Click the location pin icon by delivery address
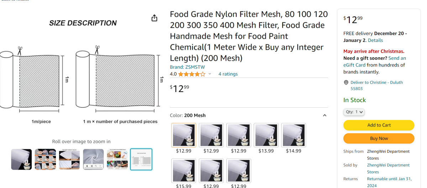Screen dimensions: 427x188 point(346,82)
